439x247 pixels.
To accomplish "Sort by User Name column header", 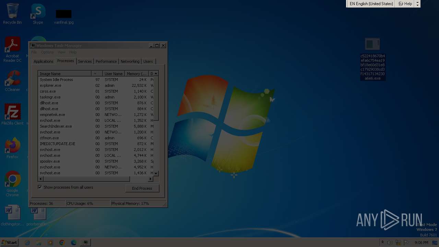I will (x=114, y=74).
